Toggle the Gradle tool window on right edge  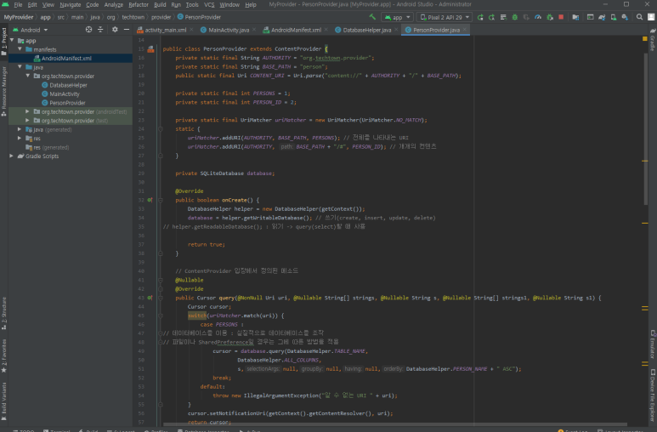653,40
